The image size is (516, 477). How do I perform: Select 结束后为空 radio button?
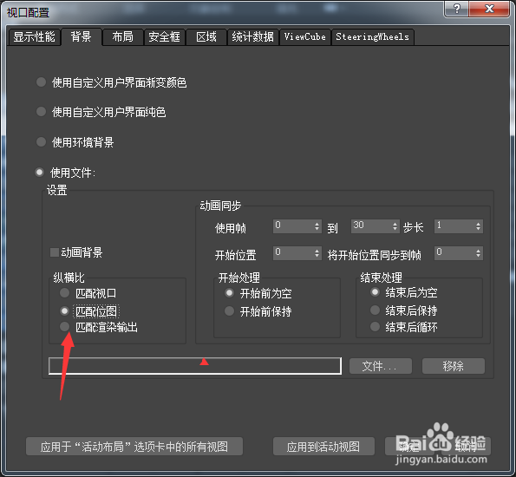point(376,292)
